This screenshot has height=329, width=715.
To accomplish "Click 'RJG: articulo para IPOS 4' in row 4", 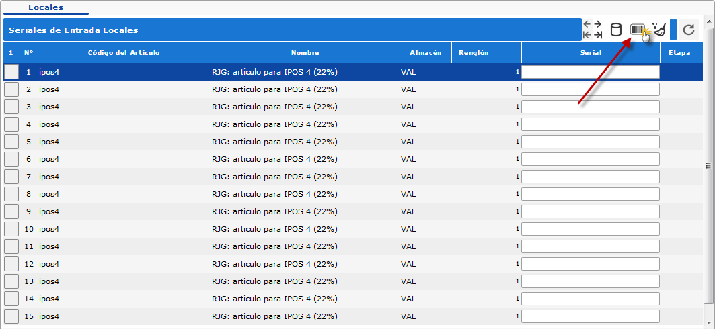I will coord(262,124).
